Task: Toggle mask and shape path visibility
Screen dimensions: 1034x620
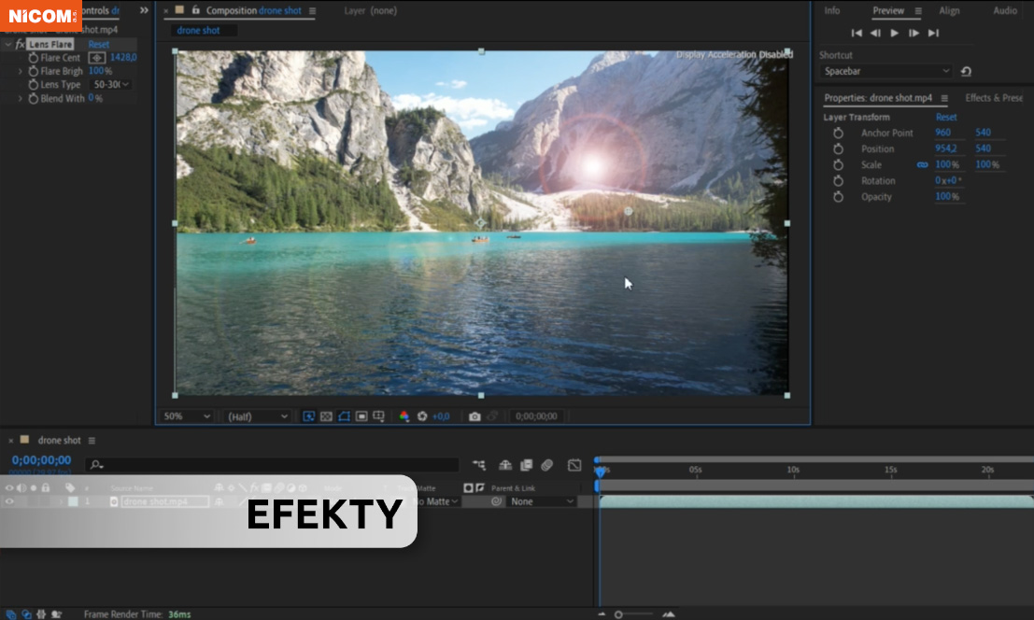Action: pos(344,416)
